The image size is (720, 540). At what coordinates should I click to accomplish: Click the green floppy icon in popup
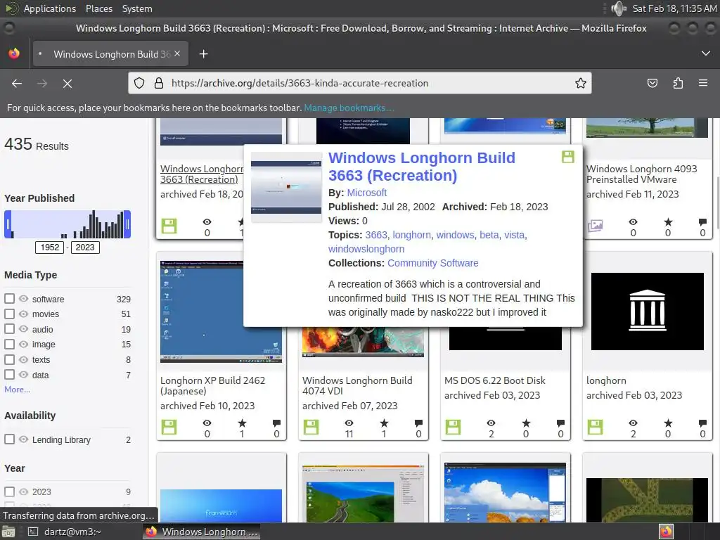[x=568, y=157]
